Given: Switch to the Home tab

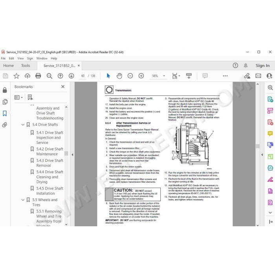Looking at the screenshot, I should [x=8, y=66].
